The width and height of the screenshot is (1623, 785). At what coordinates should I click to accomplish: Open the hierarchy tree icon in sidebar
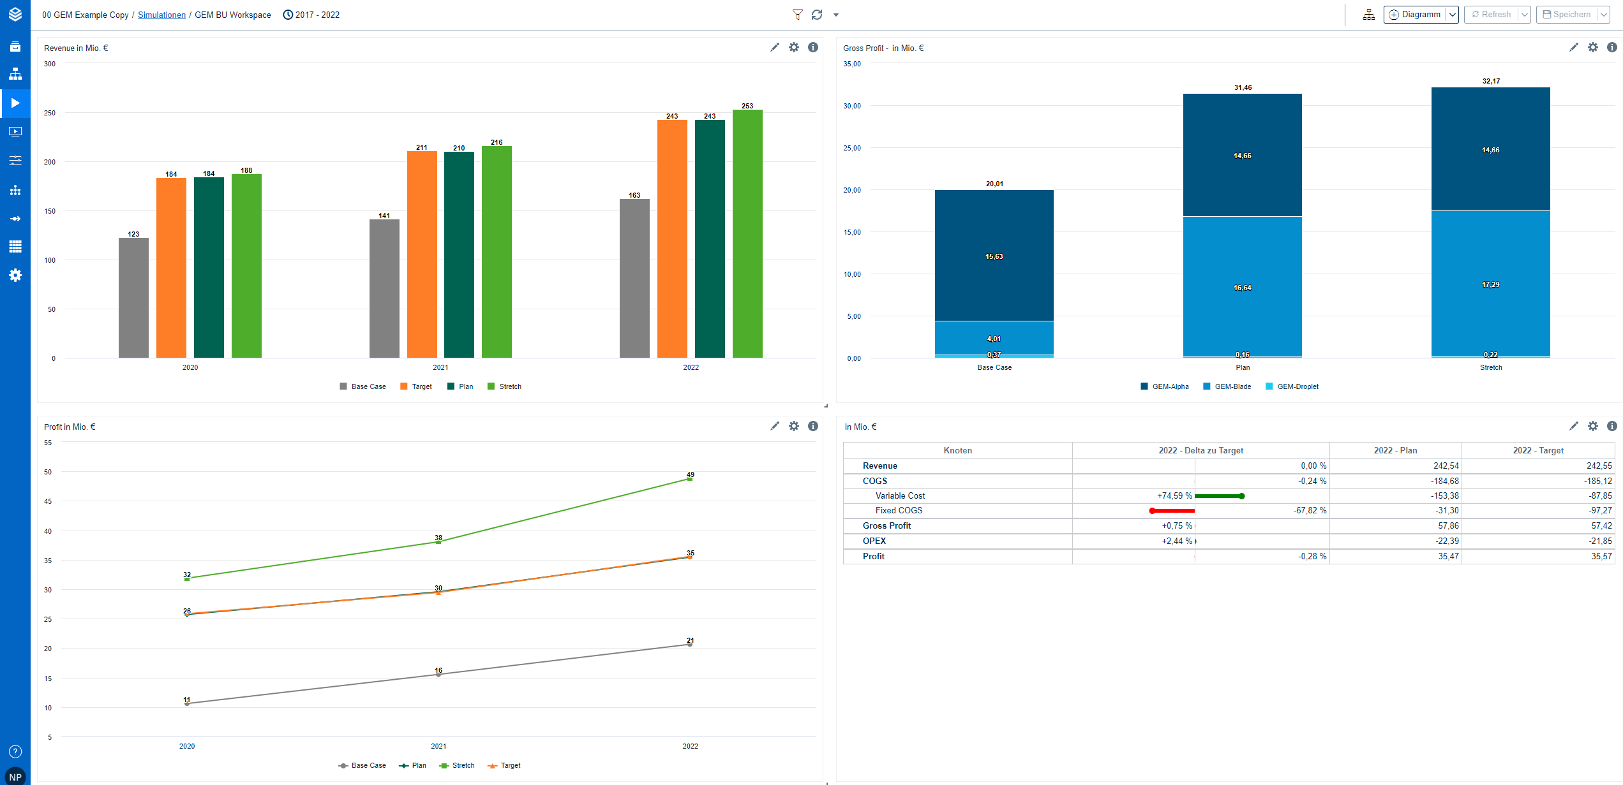pos(15,75)
